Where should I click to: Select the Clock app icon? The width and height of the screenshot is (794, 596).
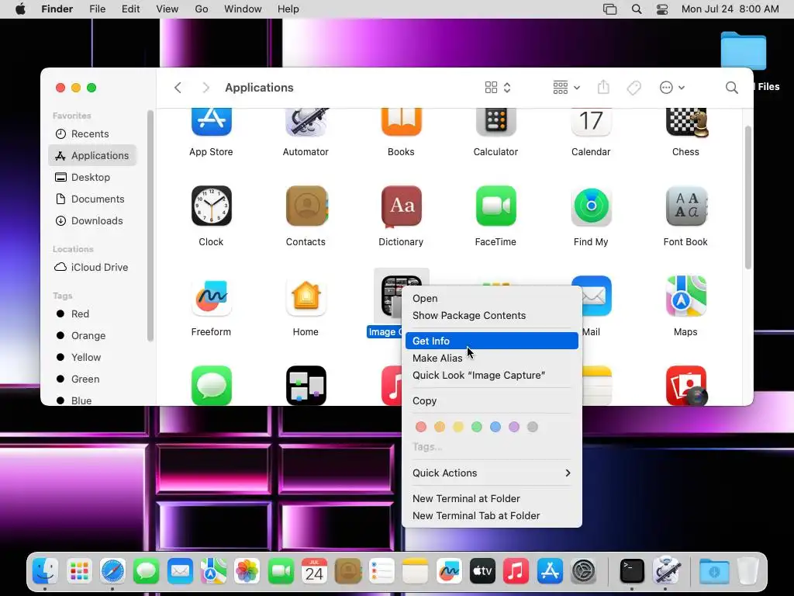[211, 206]
